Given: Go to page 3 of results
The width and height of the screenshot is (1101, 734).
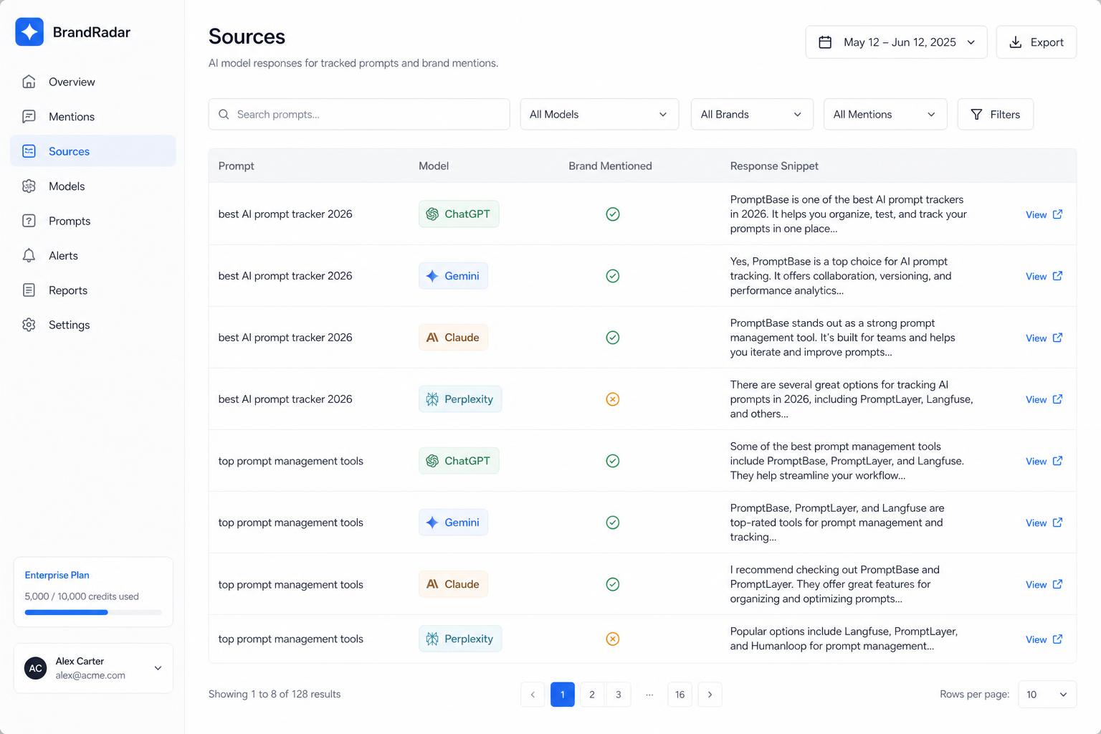Looking at the screenshot, I should [x=619, y=695].
